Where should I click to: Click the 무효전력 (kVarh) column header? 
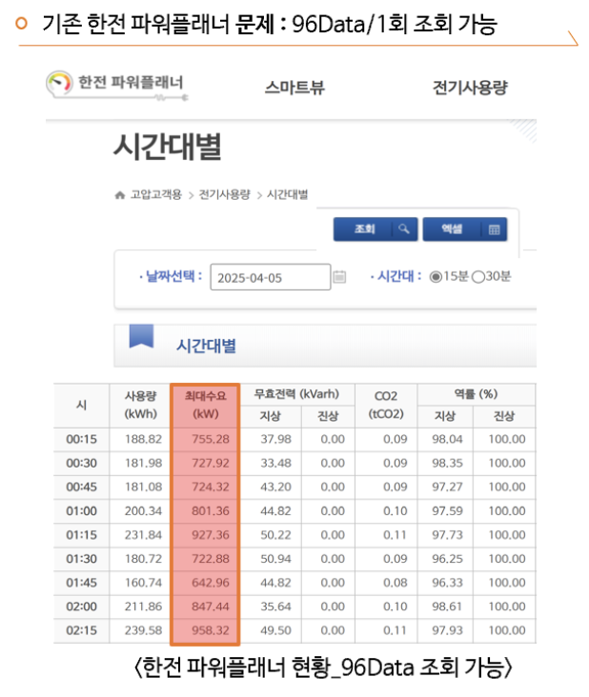tap(296, 394)
